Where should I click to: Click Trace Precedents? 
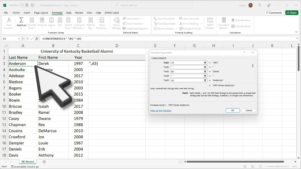coord(164,19)
